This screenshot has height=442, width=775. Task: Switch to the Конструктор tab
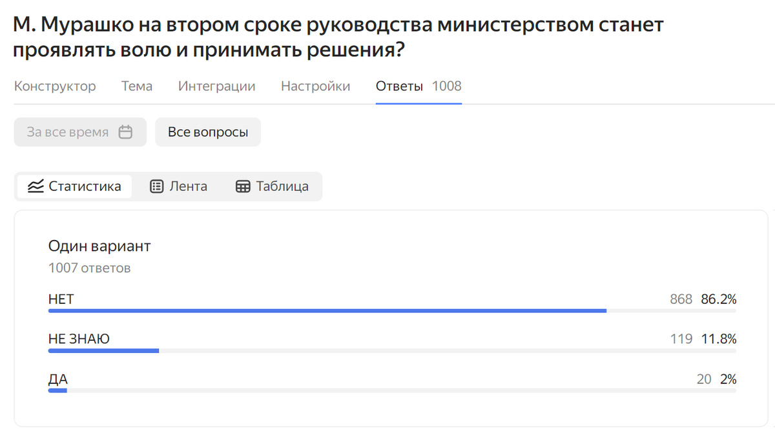pyautogui.click(x=56, y=85)
